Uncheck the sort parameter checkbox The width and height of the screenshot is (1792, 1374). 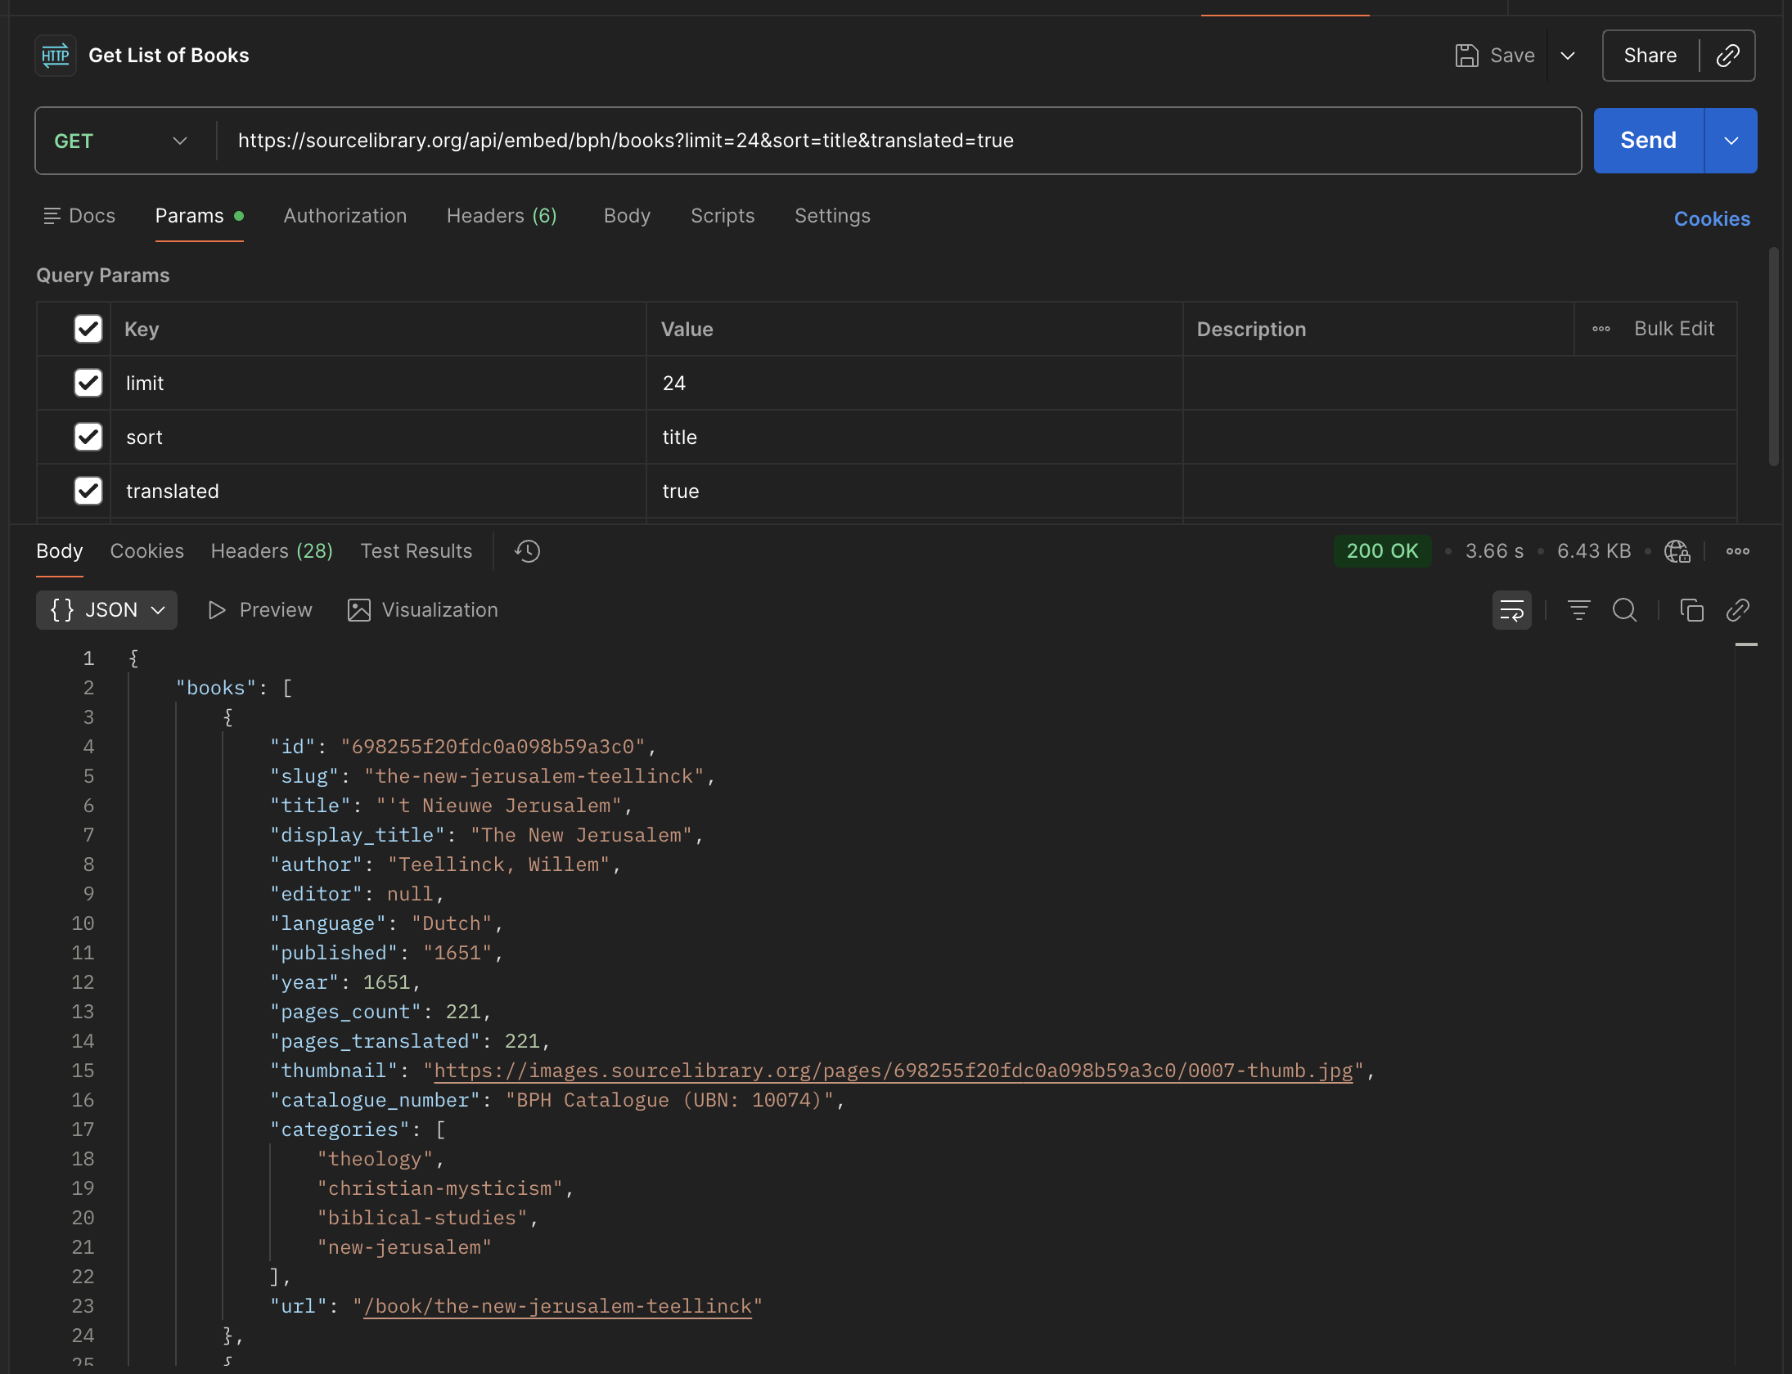tap(88, 437)
